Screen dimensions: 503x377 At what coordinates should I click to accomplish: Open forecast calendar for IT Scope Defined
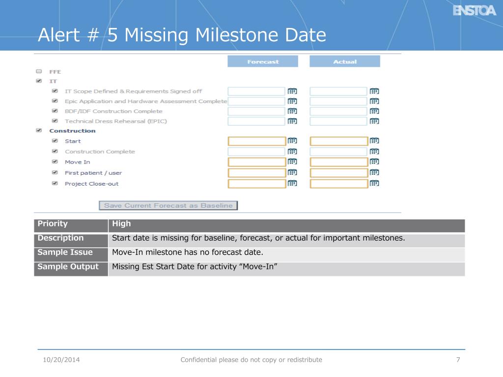point(292,91)
